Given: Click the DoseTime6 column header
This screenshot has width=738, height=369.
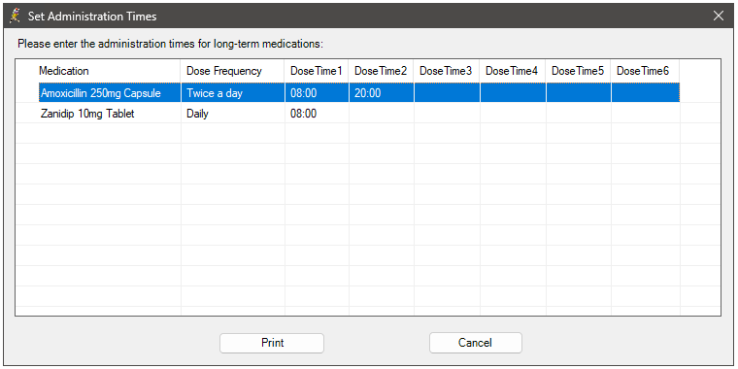Looking at the screenshot, I should click(x=645, y=71).
